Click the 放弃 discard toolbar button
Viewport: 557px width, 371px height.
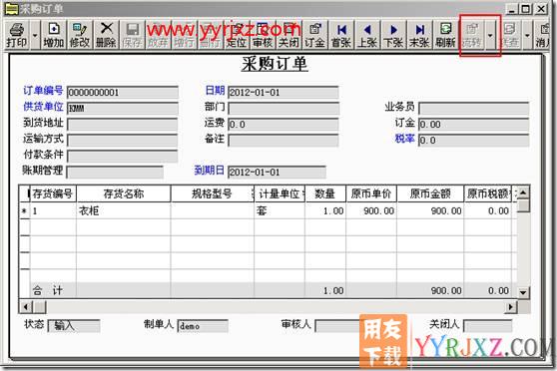click(x=158, y=35)
